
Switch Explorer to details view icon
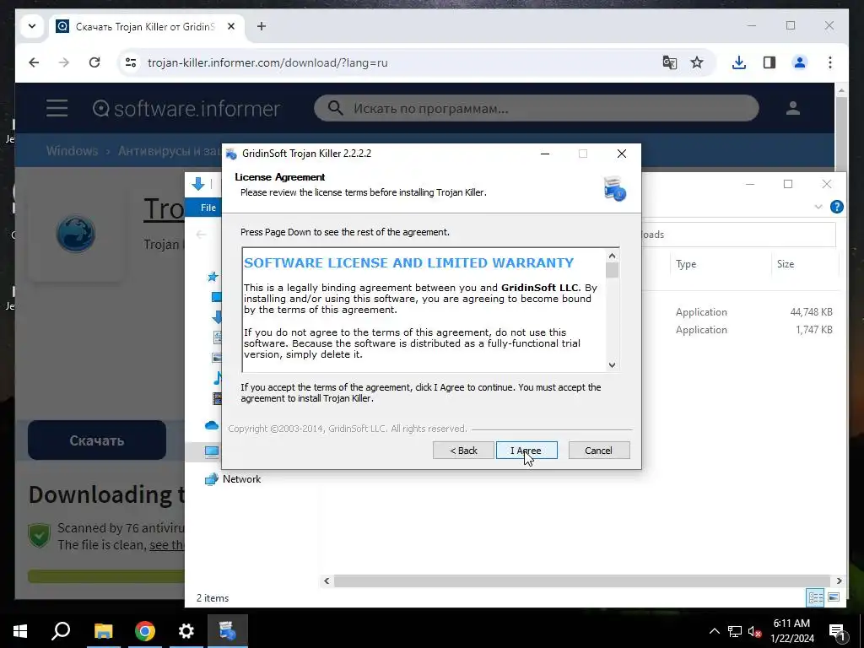[x=815, y=597]
